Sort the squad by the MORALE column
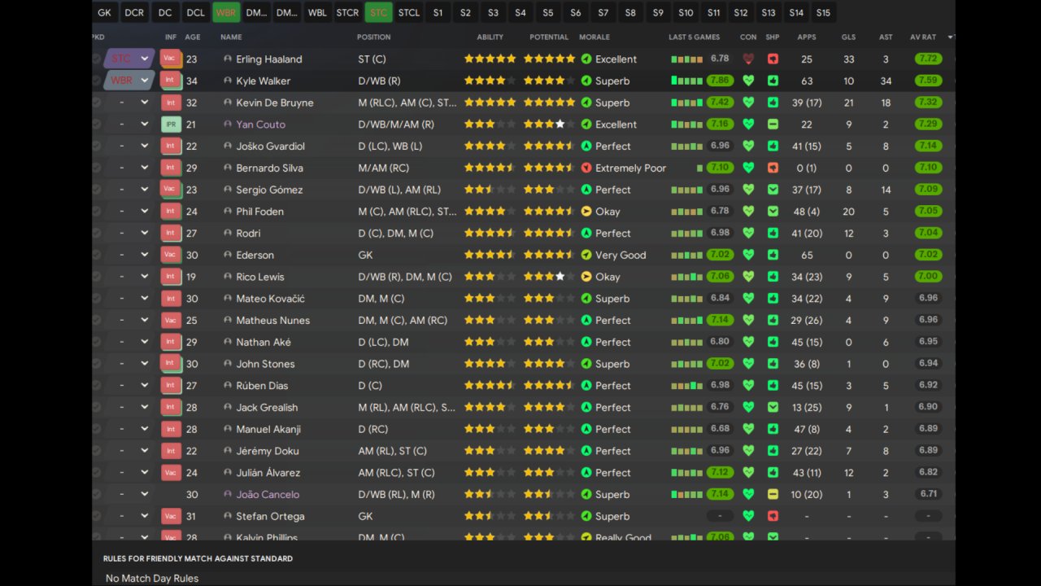 point(595,37)
